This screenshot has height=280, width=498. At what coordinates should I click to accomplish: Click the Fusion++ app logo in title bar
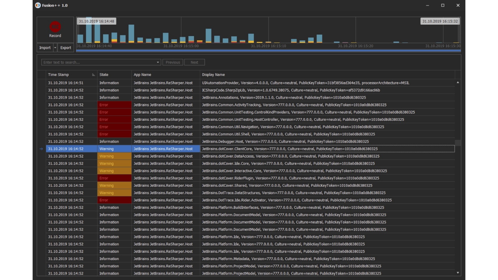tap(38, 5)
